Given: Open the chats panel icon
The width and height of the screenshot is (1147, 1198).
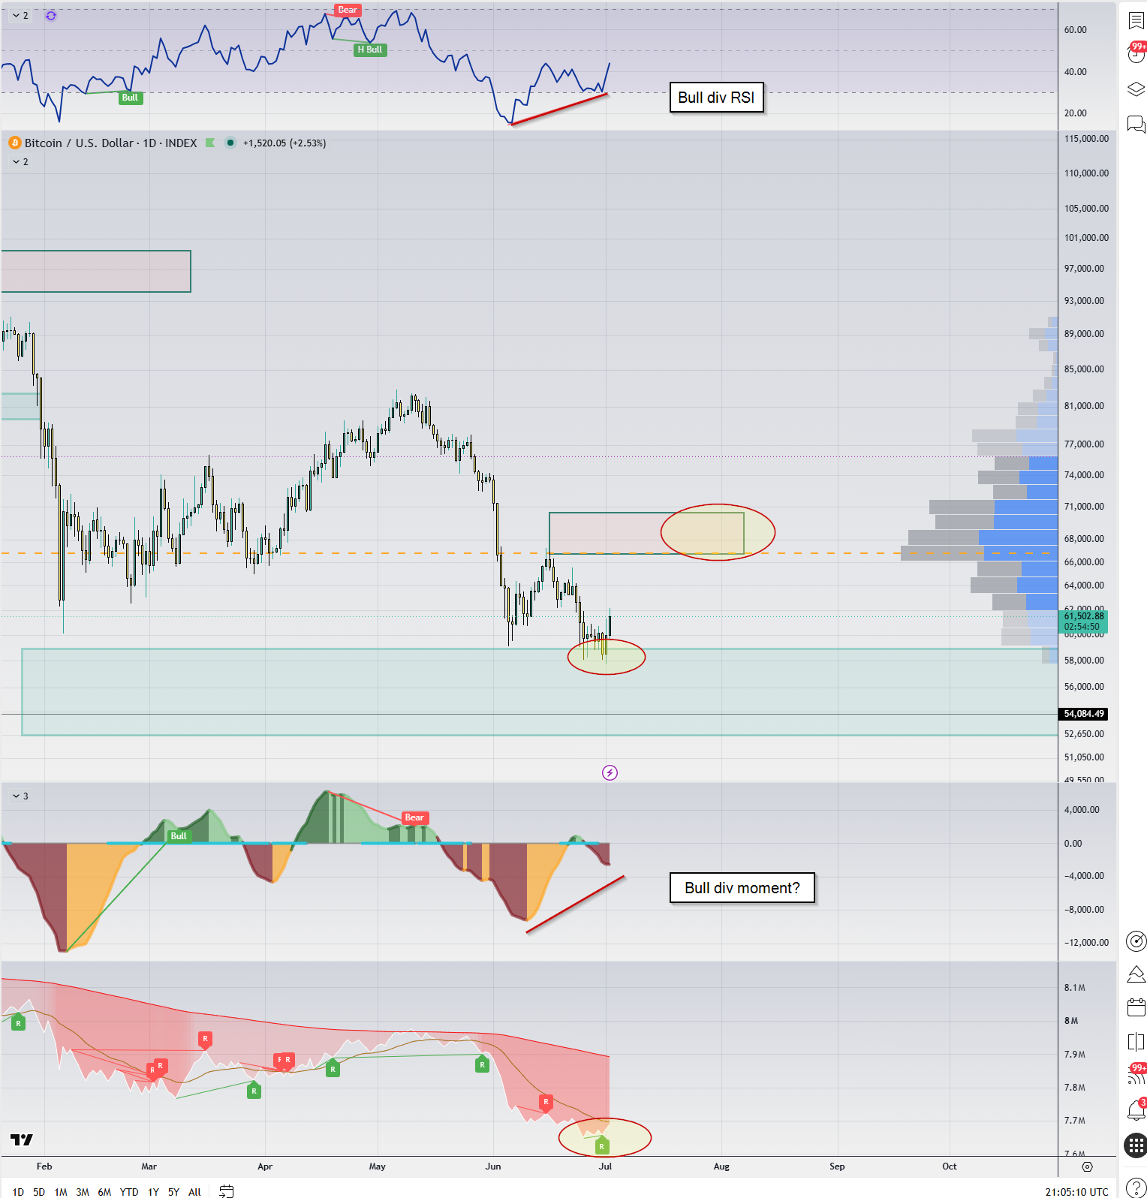Looking at the screenshot, I should 1136,124.
